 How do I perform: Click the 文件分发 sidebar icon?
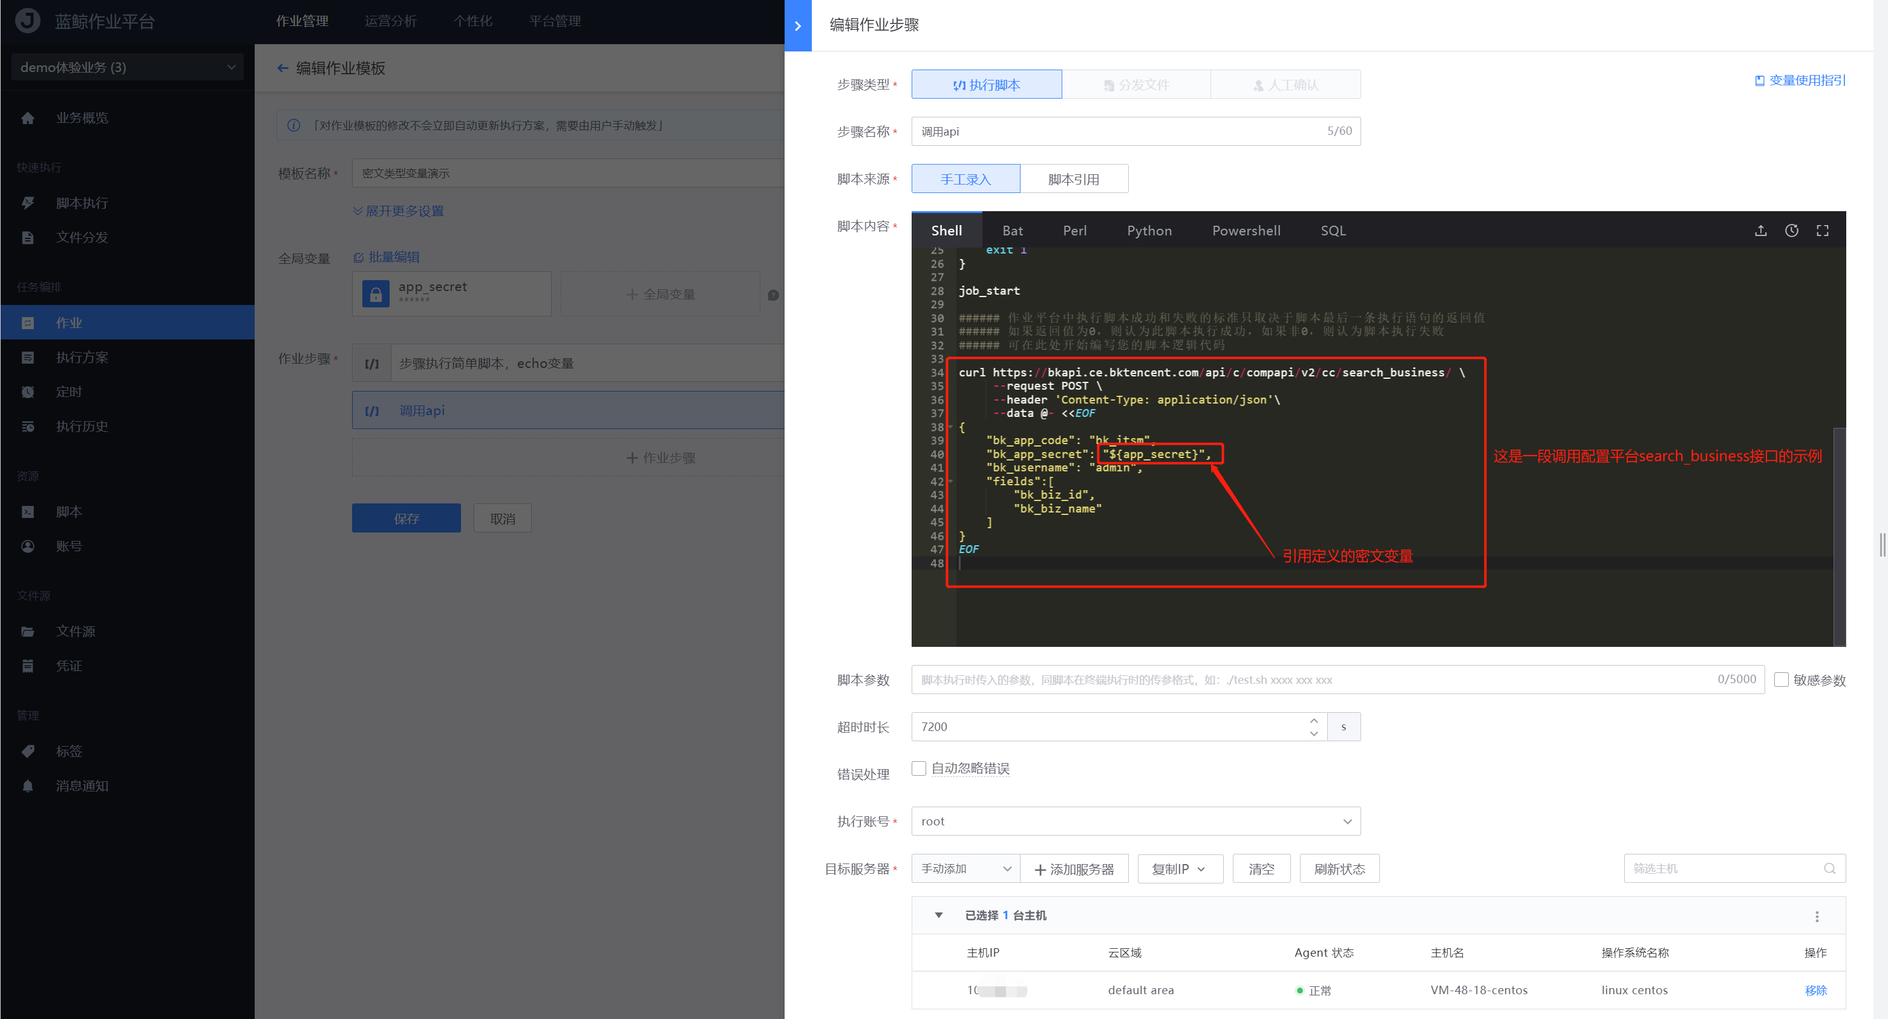pyautogui.click(x=28, y=238)
